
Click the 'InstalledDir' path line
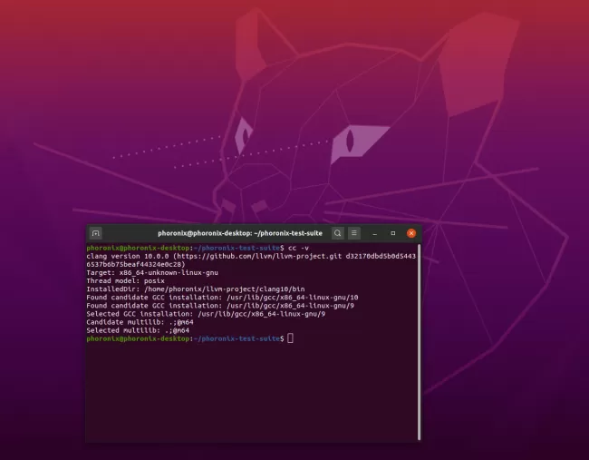tap(196, 289)
